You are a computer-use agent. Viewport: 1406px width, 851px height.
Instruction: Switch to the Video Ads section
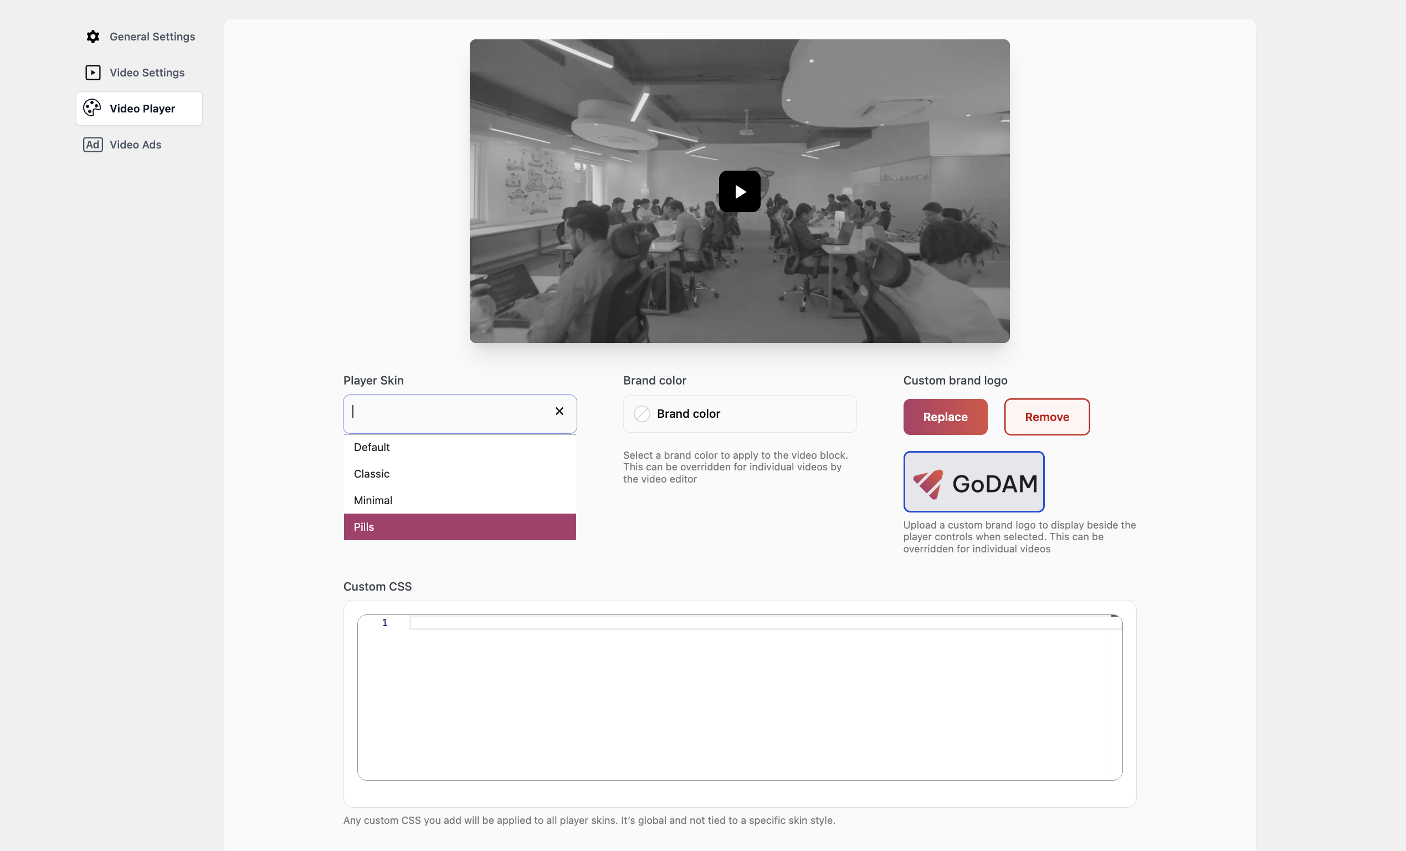coord(135,145)
